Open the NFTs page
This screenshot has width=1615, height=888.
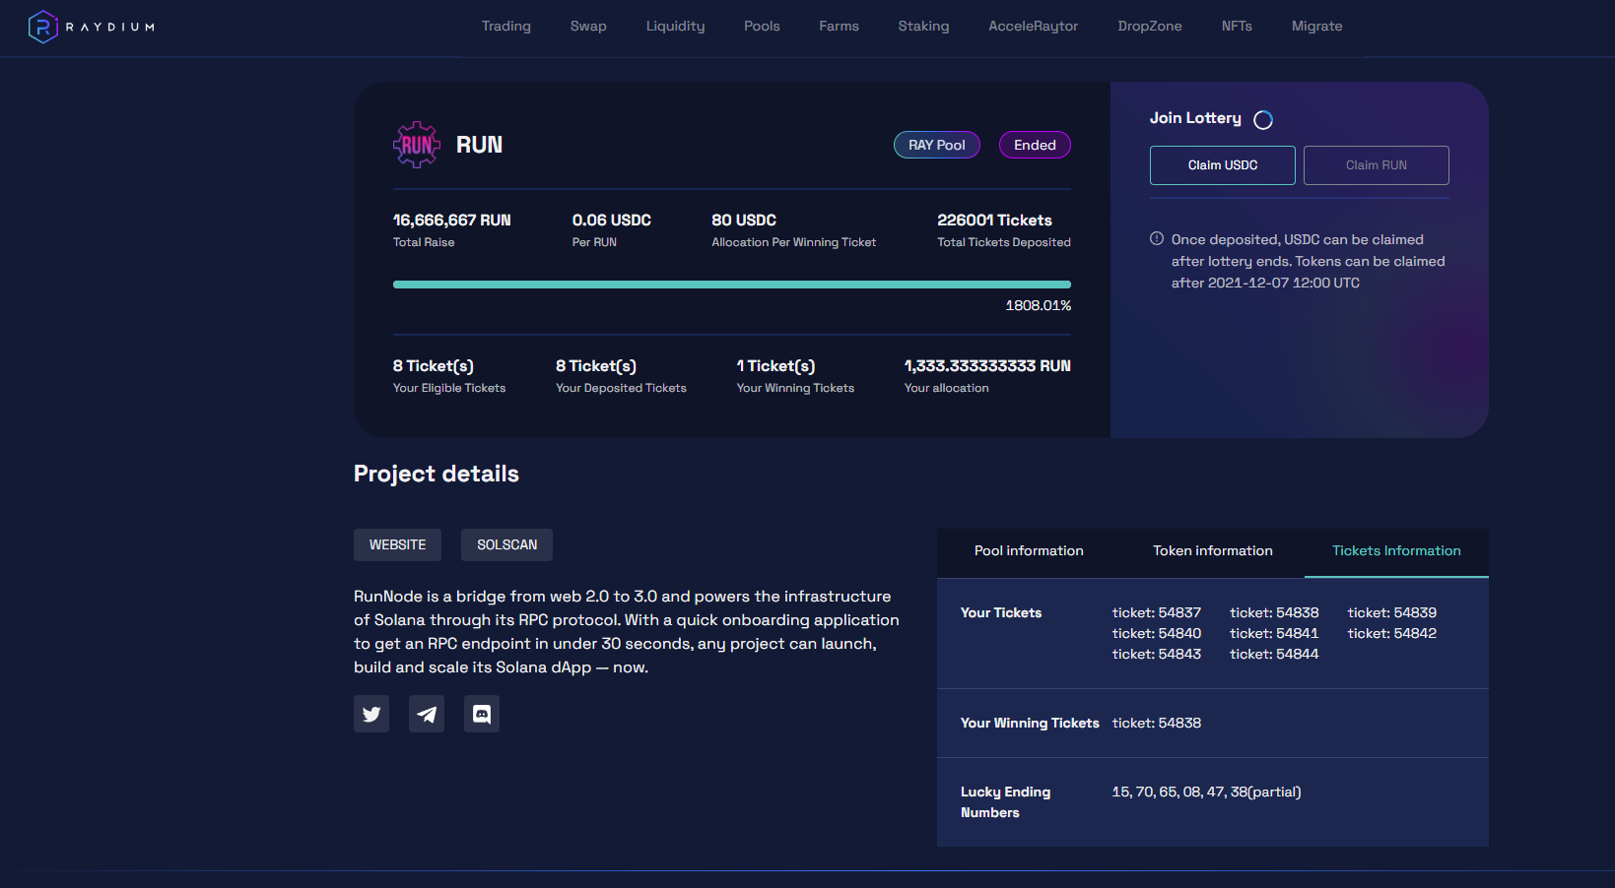click(x=1237, y=27)
